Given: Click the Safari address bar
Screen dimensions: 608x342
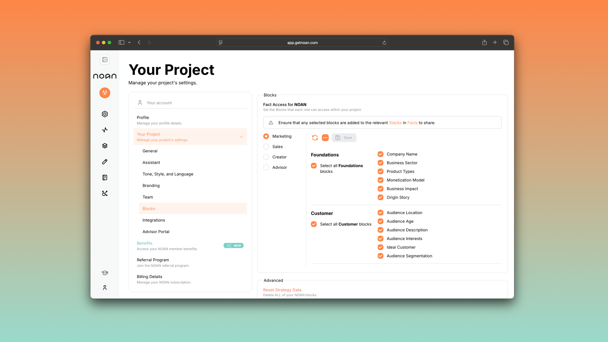Looking at the screenshot, I should [302, 43].
